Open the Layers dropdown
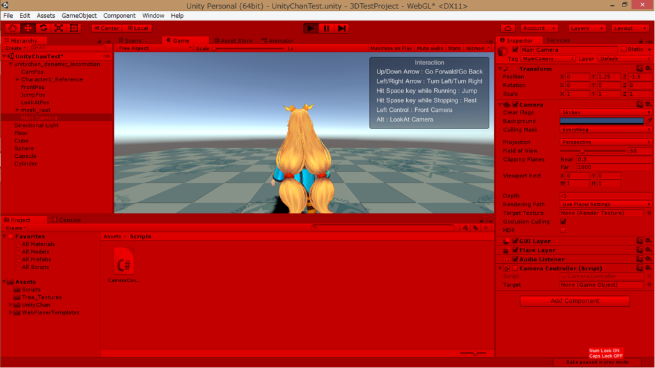Image resolution: width=655 pixels, height=368 pixels. (587, 28)
